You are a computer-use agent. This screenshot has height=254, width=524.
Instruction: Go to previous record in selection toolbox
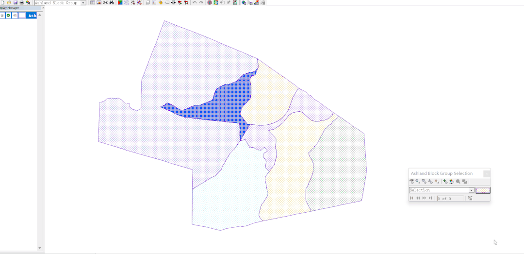[x=418, y=198]
